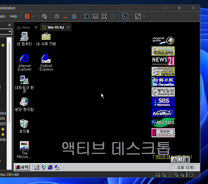Screen dimensions: 208x184
Task: Select the Internet Explorer desktop icon
Action: point(24,62)
